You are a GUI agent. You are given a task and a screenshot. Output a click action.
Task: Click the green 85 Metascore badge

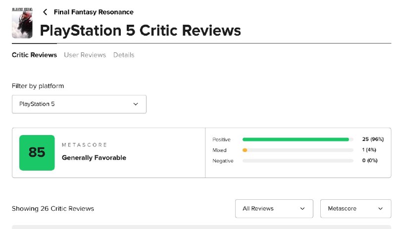37,153
